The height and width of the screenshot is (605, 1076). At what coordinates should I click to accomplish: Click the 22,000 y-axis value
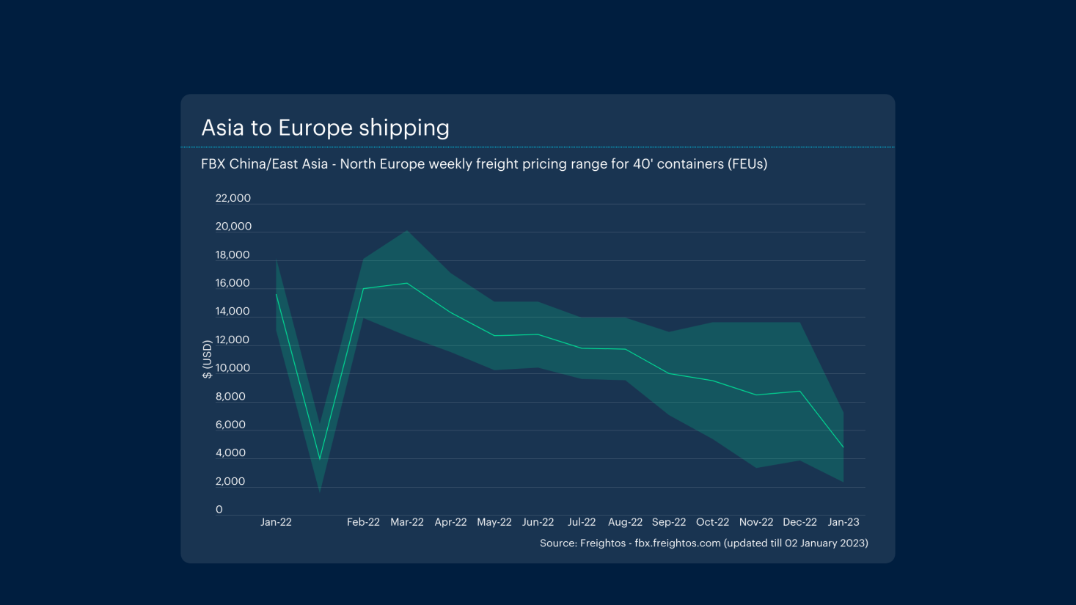point(233,198)
